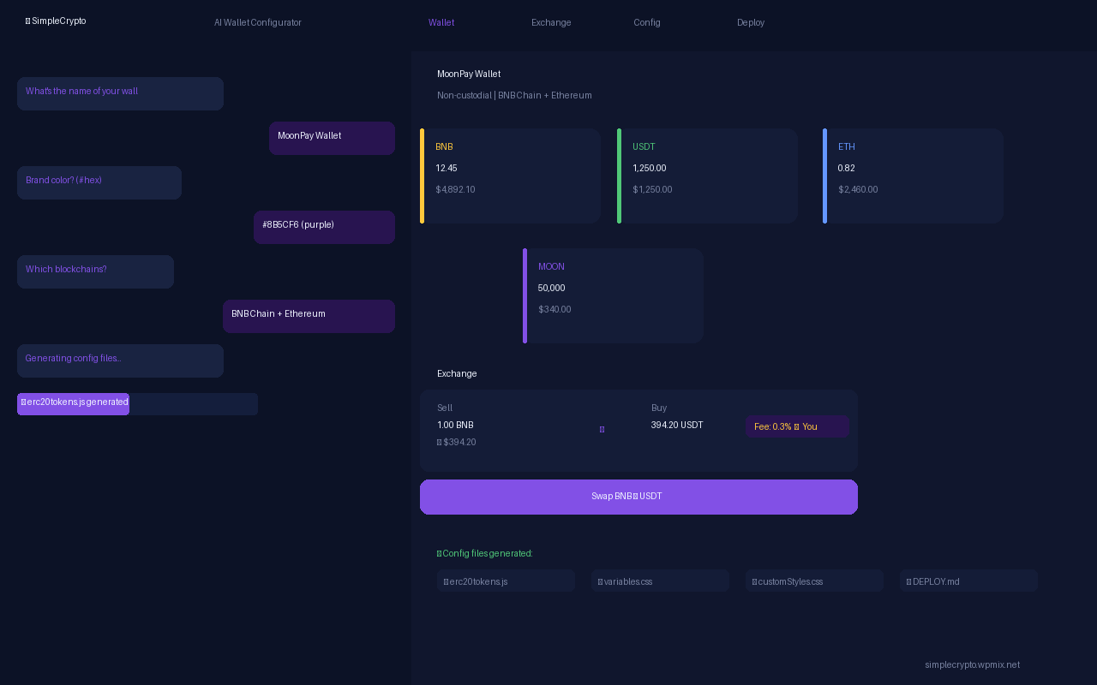Open the variables.css file chip
The width and height of the screenshot is (1097, 685).
click(660, 581)
